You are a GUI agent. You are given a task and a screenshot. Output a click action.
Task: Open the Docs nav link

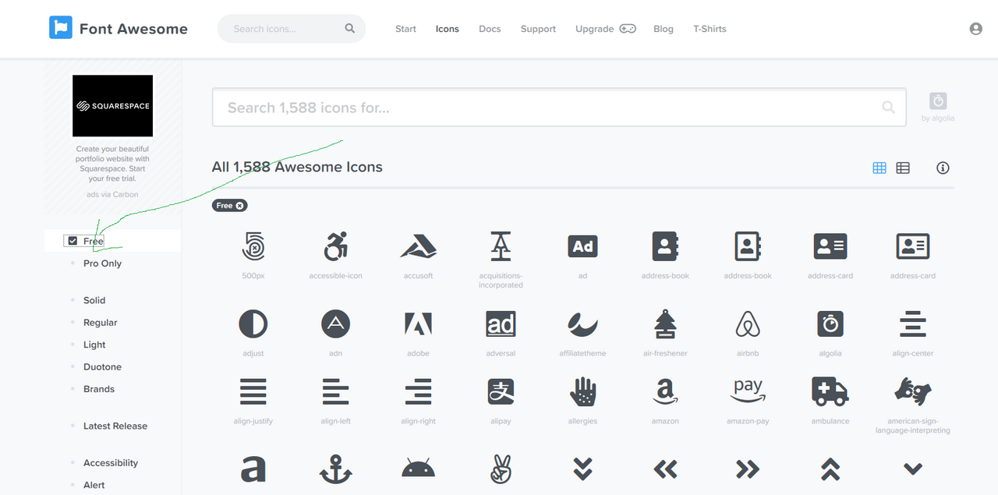pyautogui.click(x=490, y=29)
